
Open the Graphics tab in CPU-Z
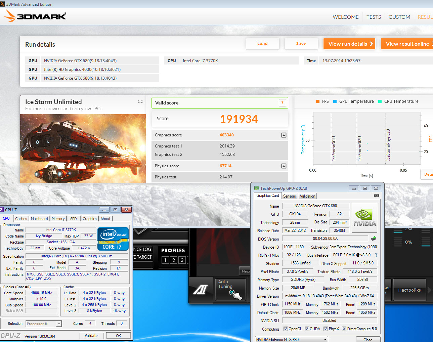click(x=90, y=219)
